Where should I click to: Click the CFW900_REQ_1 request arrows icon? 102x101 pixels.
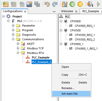[x=71, y=26]
